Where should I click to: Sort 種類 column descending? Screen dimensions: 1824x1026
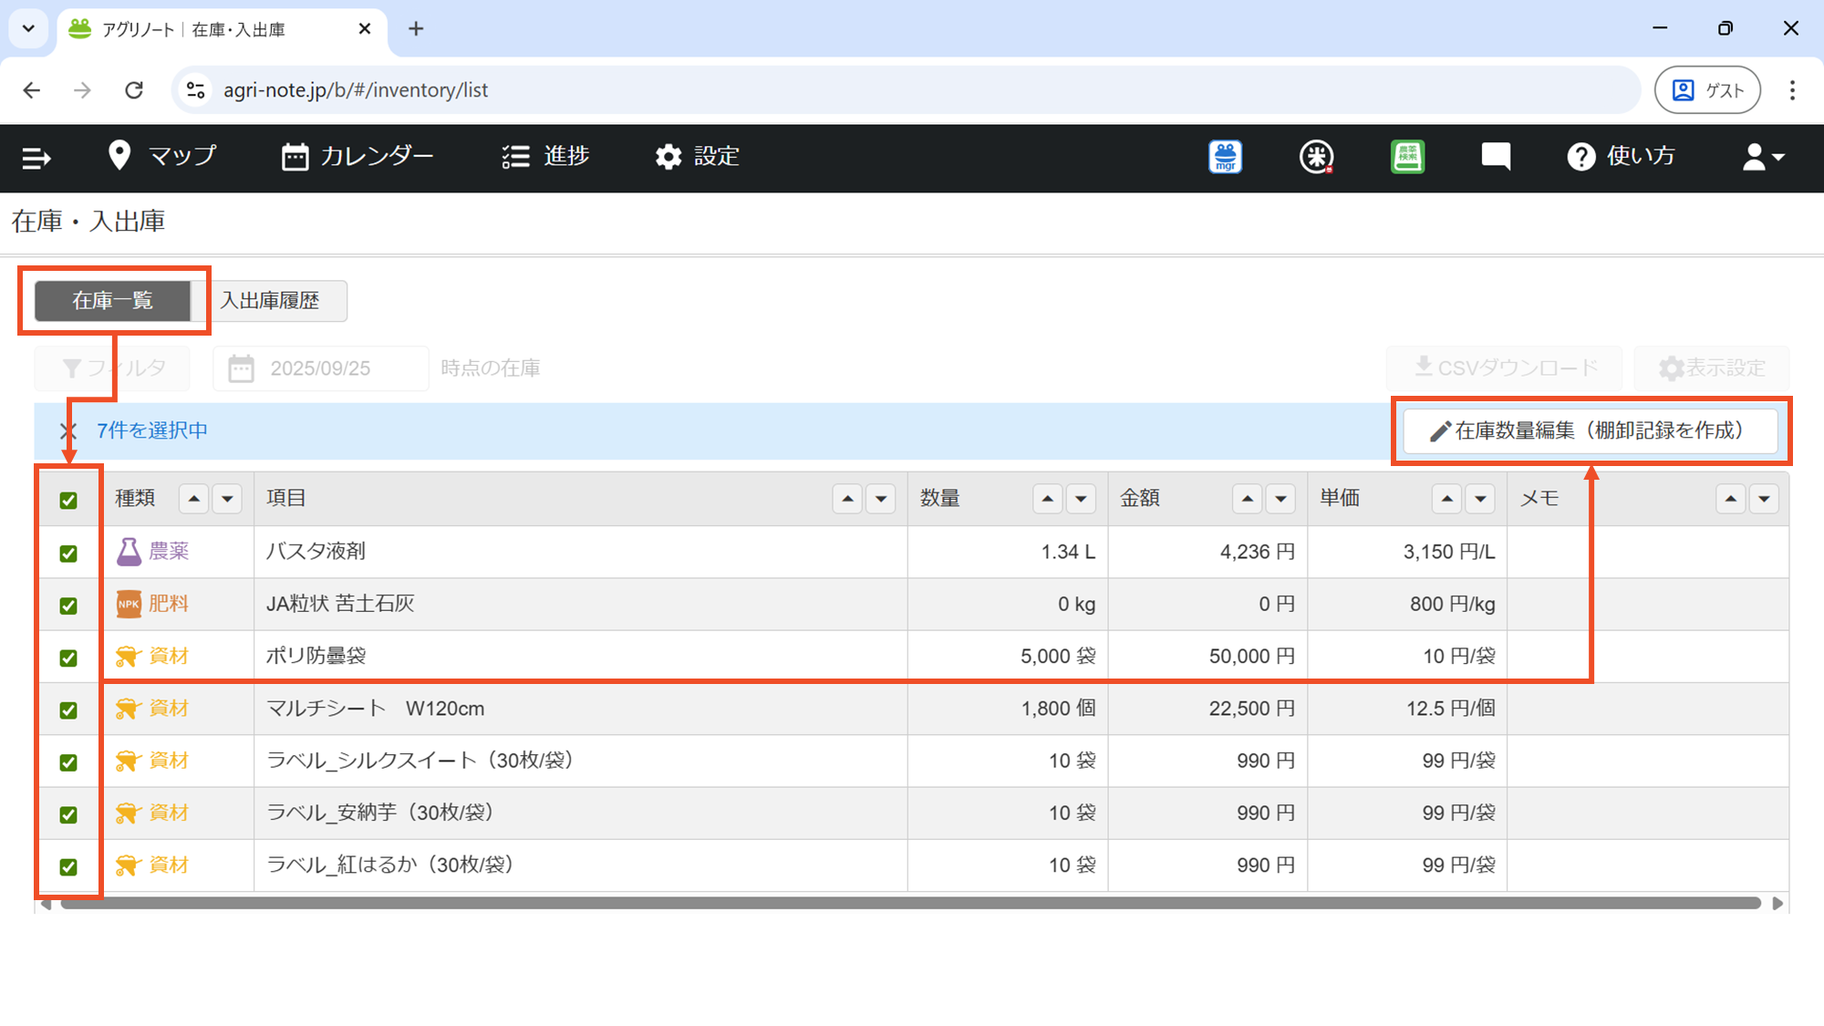[227, 499]
